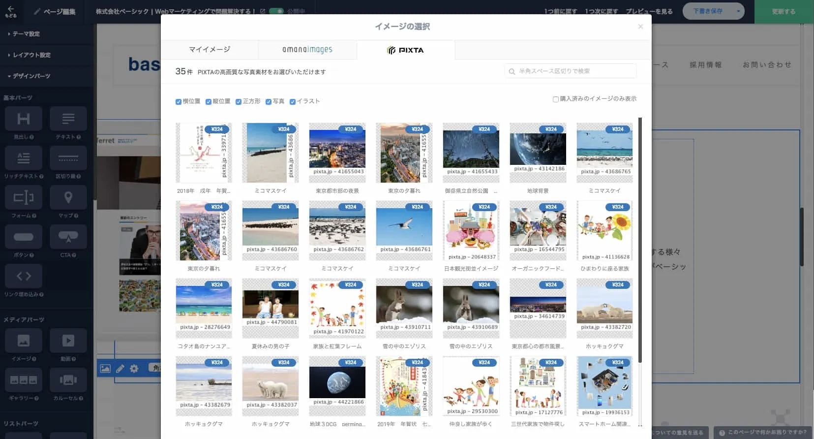Open the amanaimages tab

tap(307, 50)
